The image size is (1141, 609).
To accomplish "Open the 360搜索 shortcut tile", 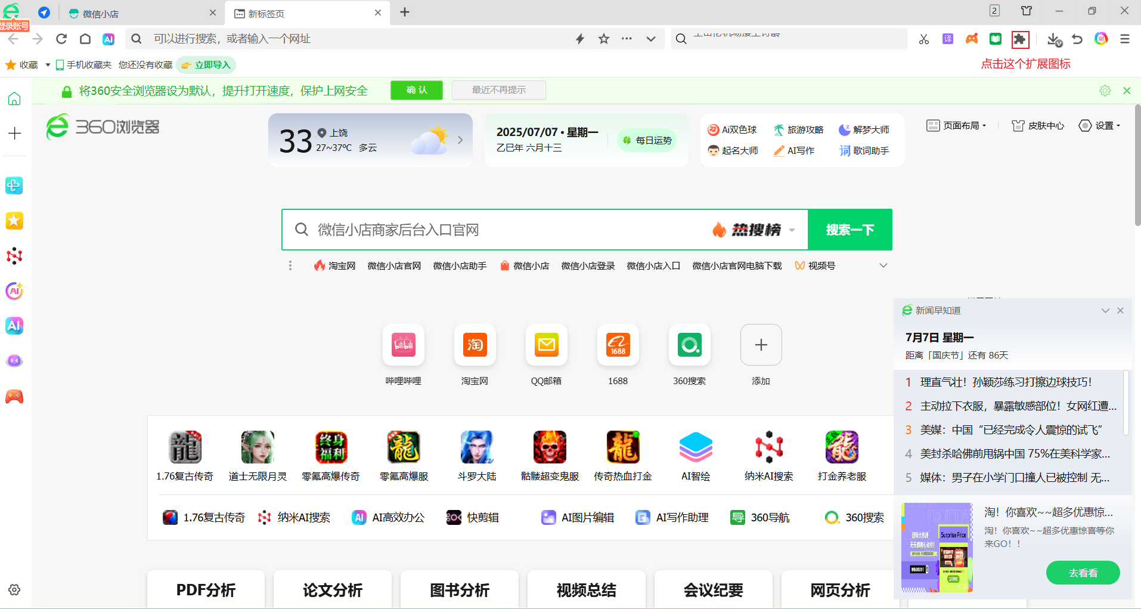I will pos(690,345).
